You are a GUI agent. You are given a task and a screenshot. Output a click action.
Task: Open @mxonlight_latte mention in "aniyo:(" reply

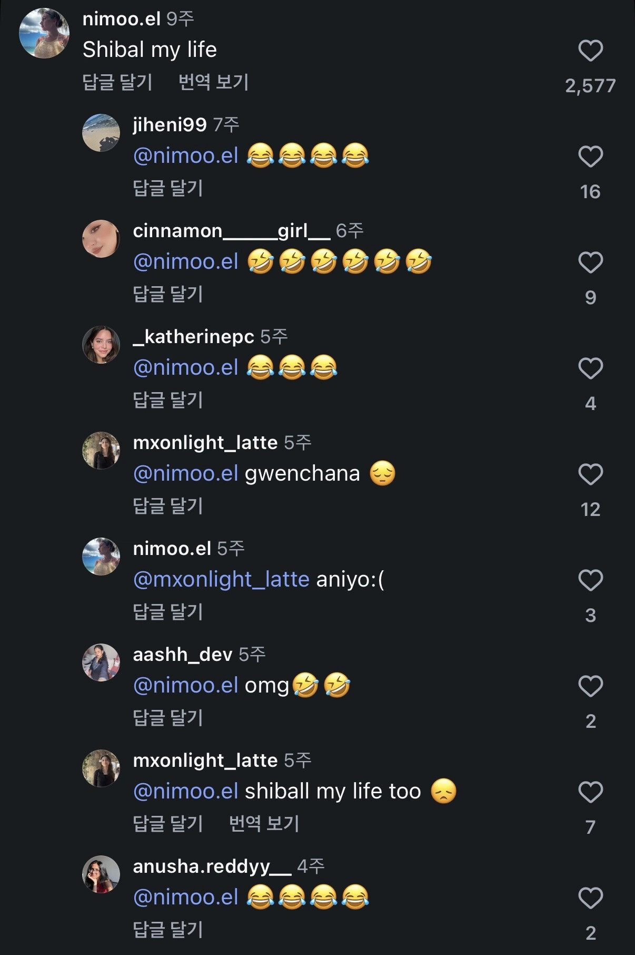[x=221, y=580]
